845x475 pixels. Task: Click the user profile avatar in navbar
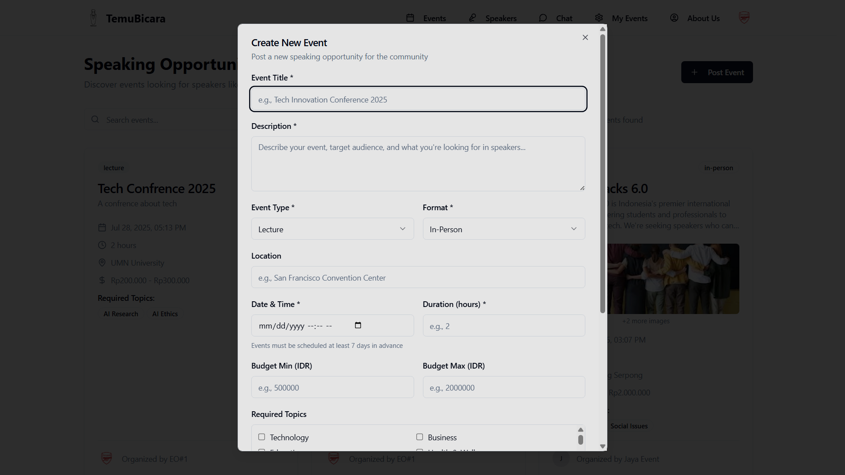coord(744,18)
